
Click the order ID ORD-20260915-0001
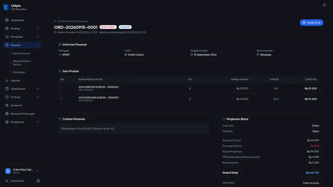76,27
